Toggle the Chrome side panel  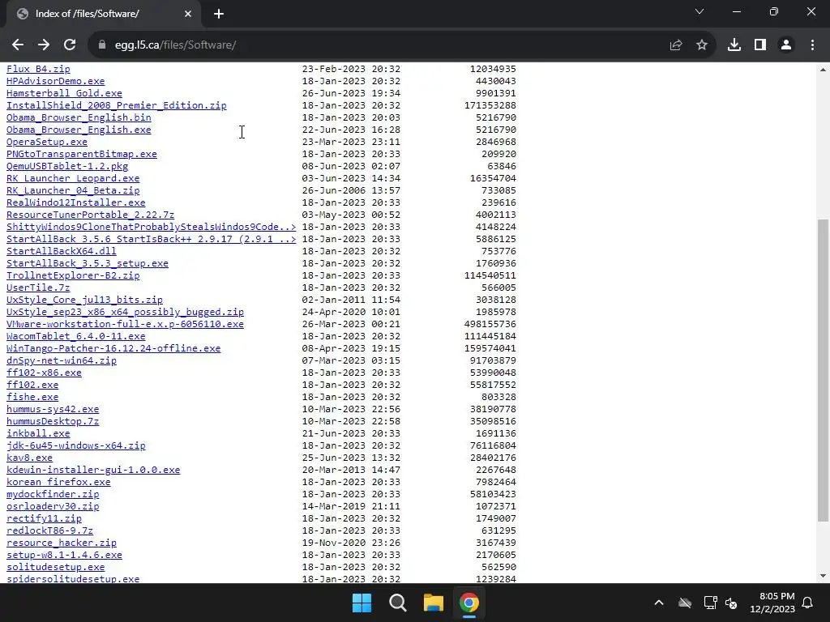pyautogui.click(x=760, y=45)
